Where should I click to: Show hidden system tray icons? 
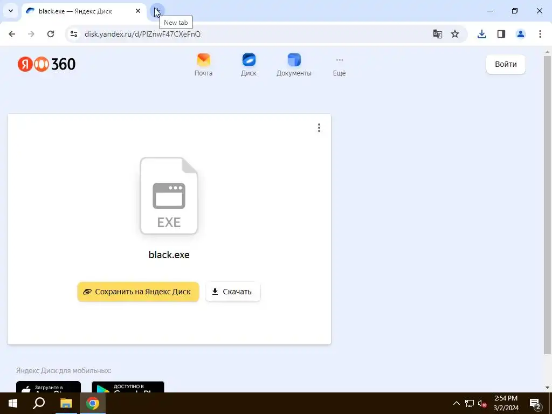click(x=456, y=403)
